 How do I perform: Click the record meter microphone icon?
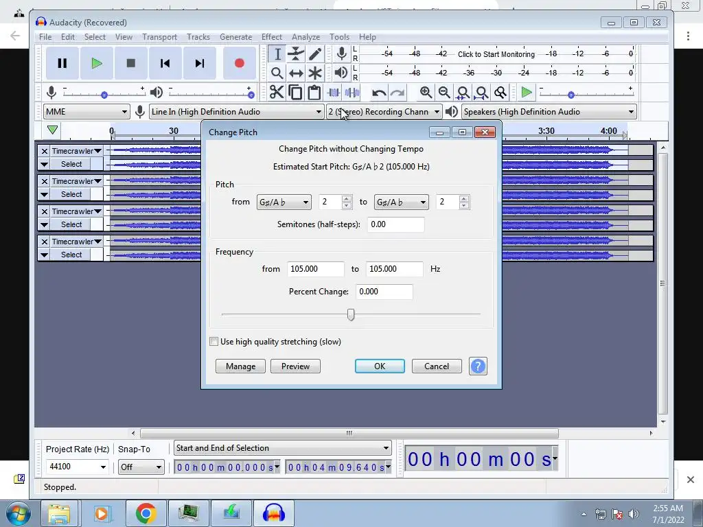click(342, 54)
